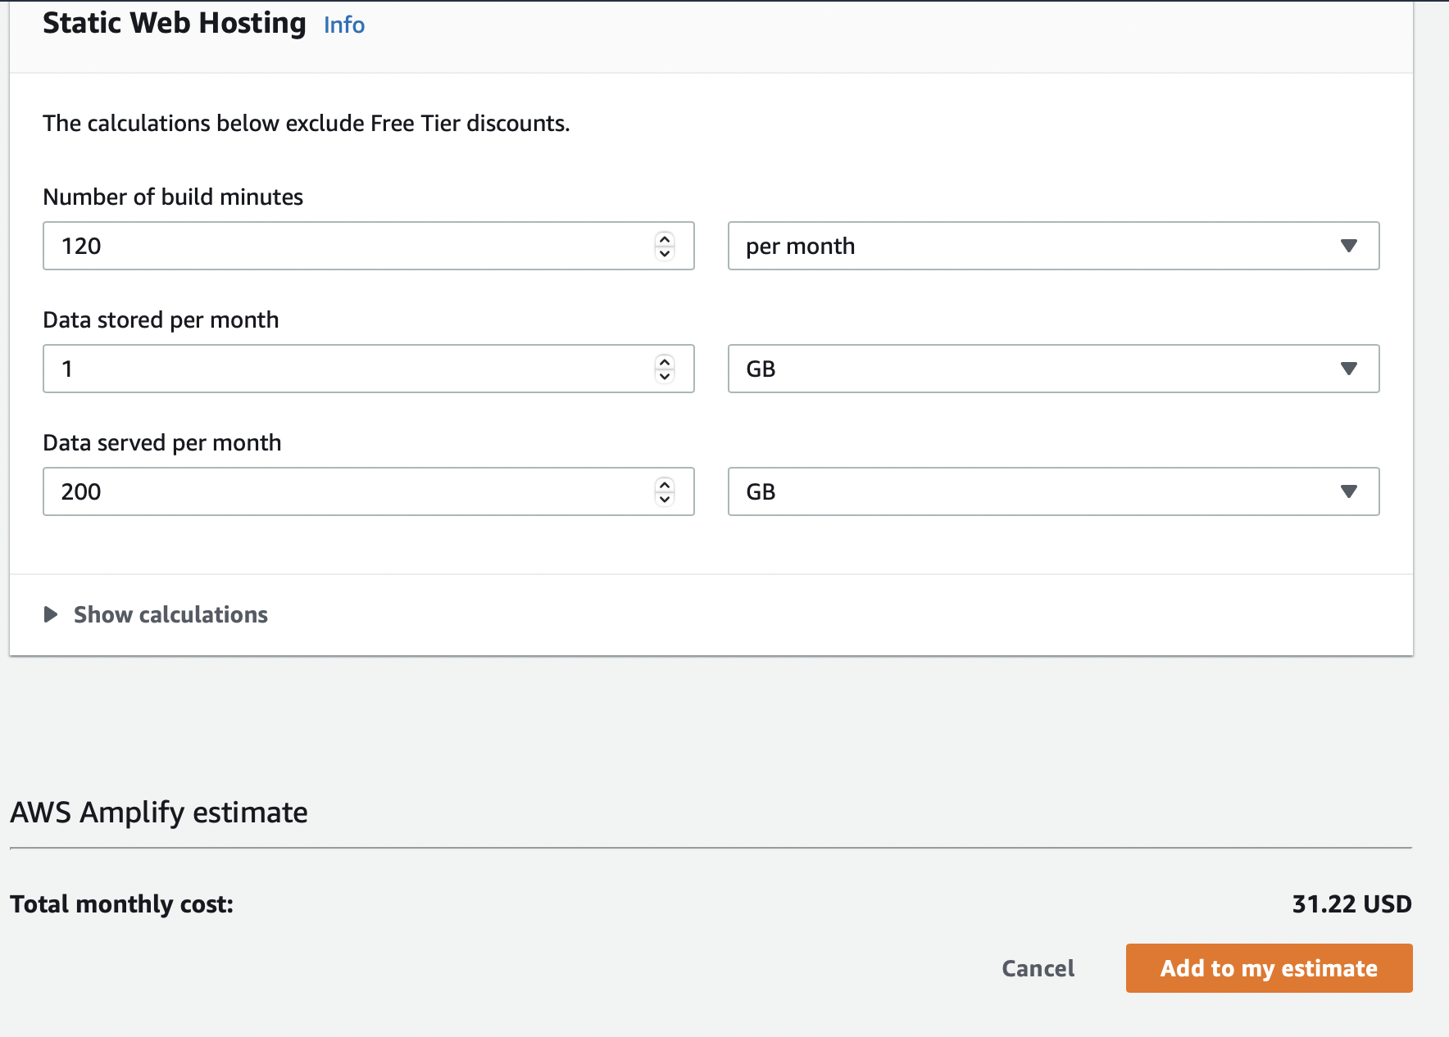Increment the Data stored per month value
This screenshot has width=1449, height=1037.
click(x=665, y=362)
